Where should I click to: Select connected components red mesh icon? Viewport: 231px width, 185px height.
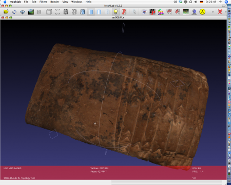[177, 12]
